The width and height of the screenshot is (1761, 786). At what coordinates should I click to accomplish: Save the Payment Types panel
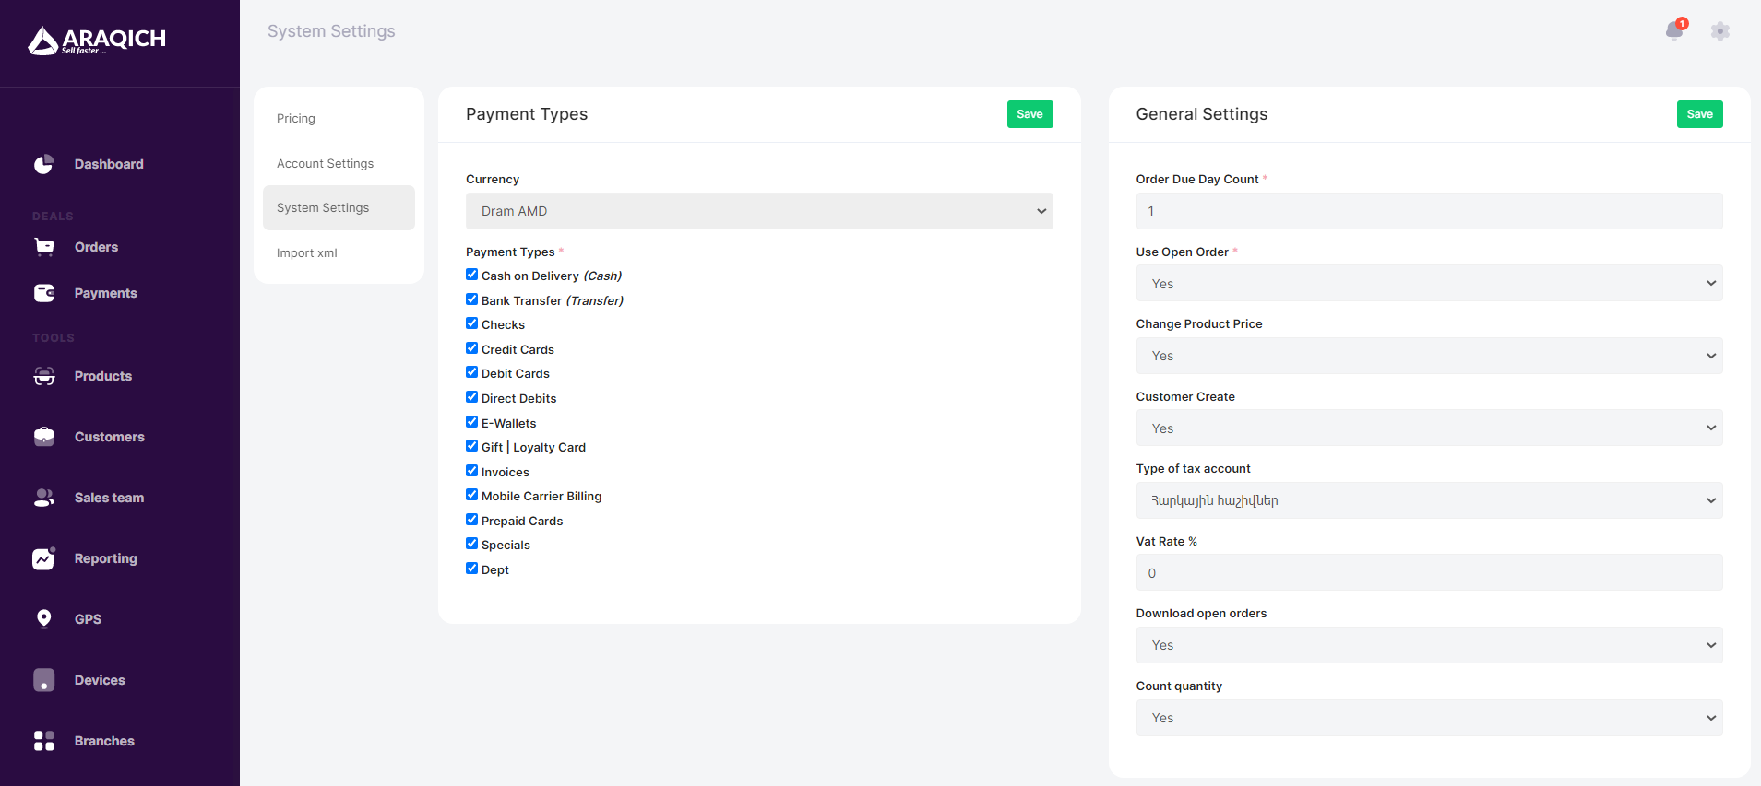(x=1029, y=114)
